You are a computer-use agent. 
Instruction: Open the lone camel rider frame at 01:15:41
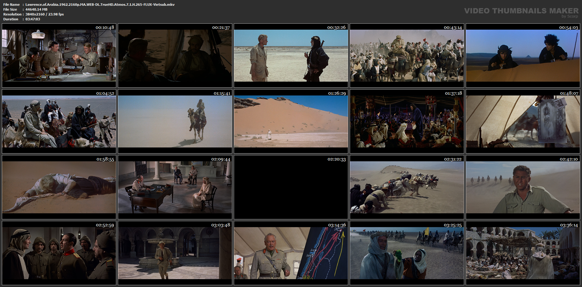[x=175, y=121]
